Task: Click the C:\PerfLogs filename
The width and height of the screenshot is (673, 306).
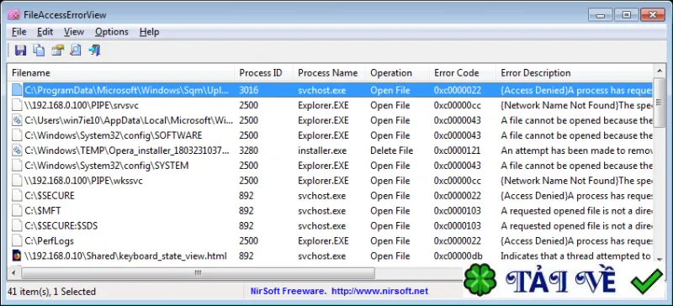Action: (x=49, y=240)
